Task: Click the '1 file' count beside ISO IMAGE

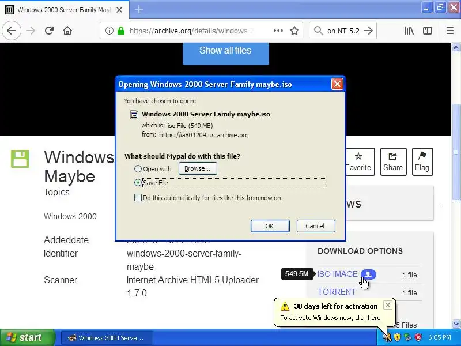Action: pos(410,275)
